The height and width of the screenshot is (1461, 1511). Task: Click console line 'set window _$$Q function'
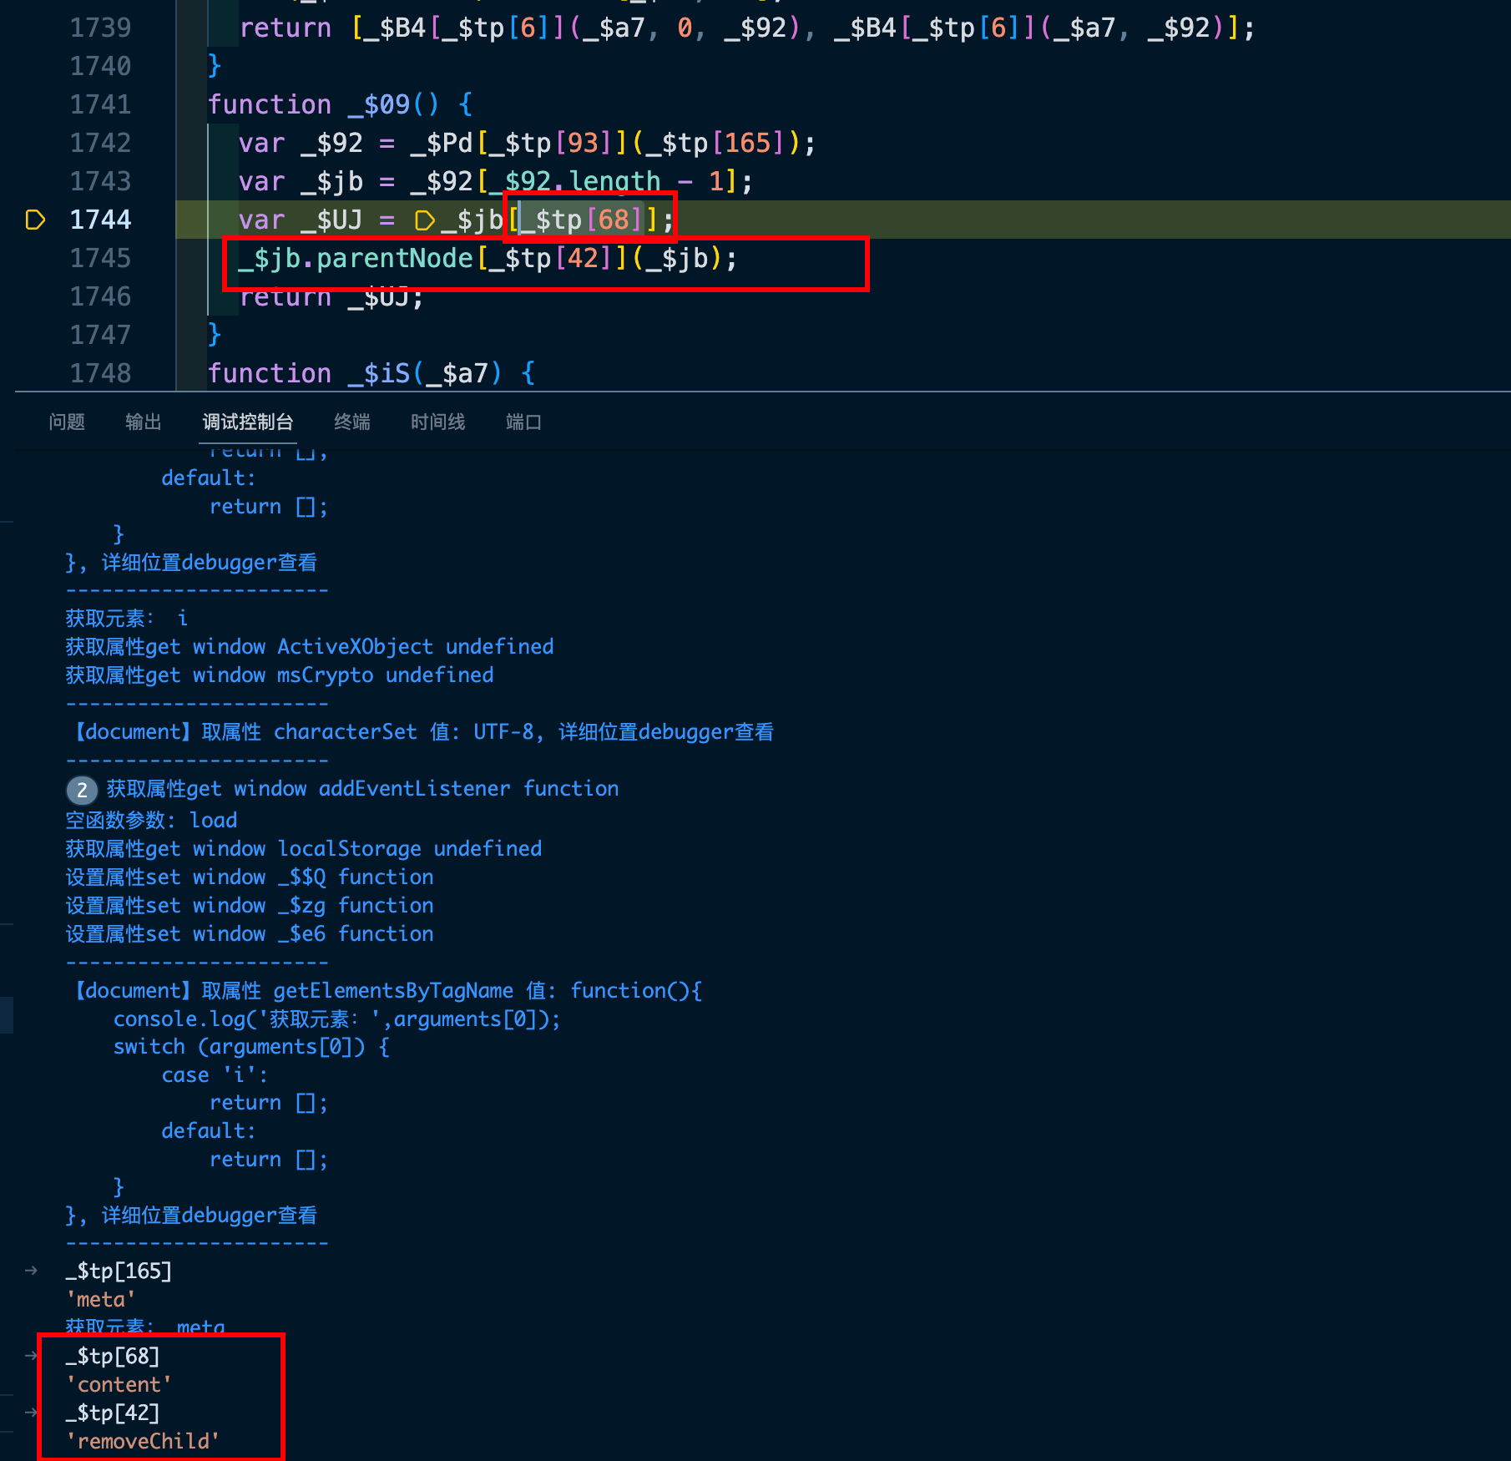click(250, 877)
